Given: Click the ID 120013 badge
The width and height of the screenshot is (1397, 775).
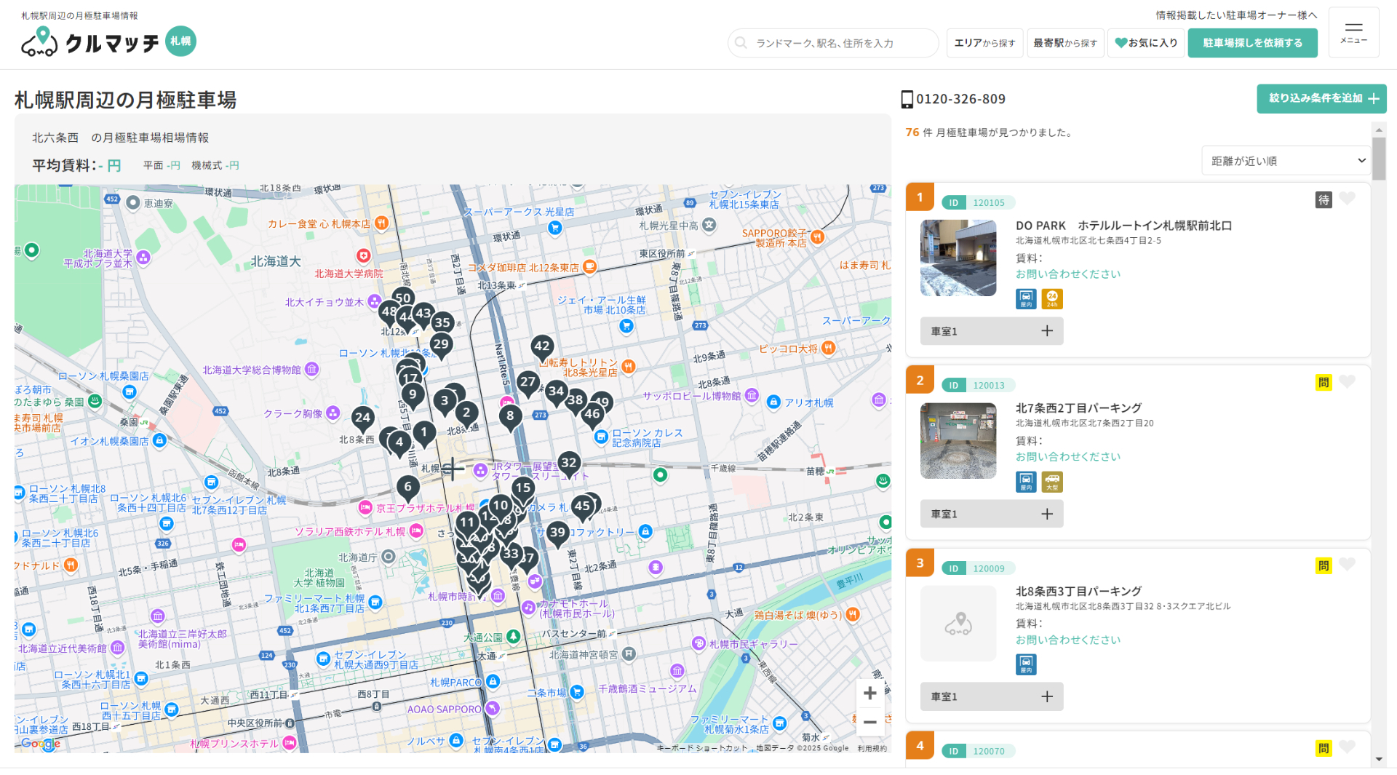Looking at the screenshot, I should (x=978, y=385).
